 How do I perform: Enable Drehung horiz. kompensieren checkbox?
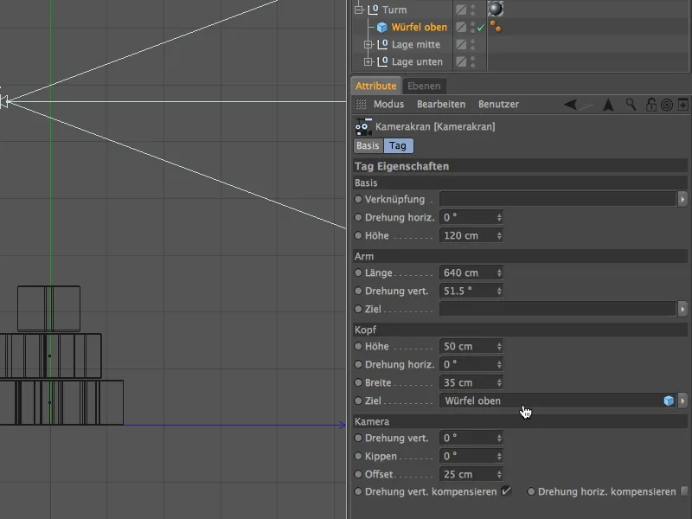684,491
